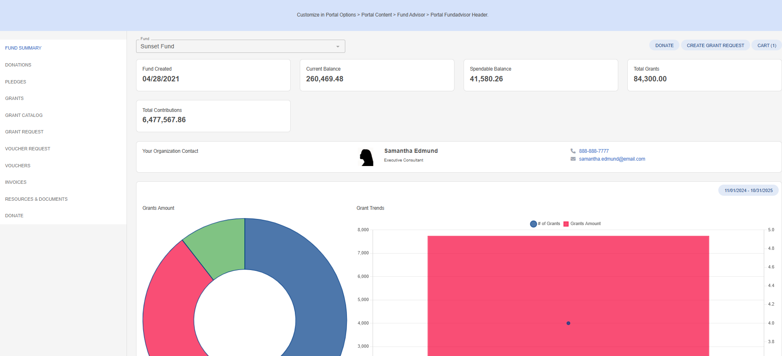Click the Executive Consultant title

[404, 160]
